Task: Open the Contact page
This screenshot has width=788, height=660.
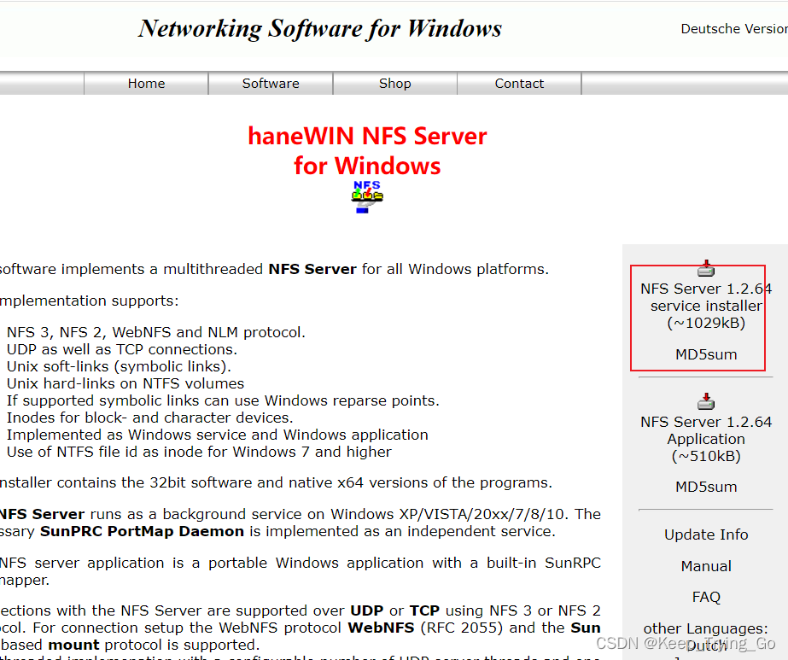Action: (519, 83)
